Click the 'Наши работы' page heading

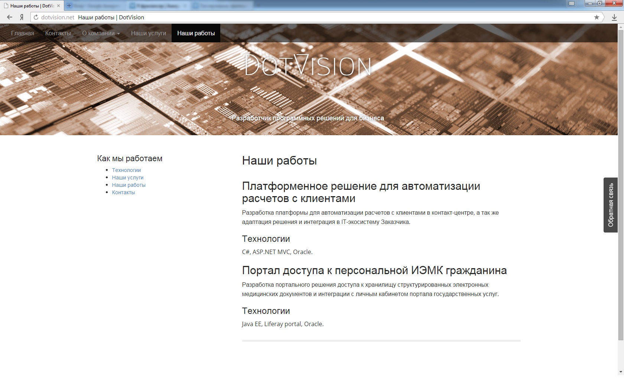(x=279, y=161)
